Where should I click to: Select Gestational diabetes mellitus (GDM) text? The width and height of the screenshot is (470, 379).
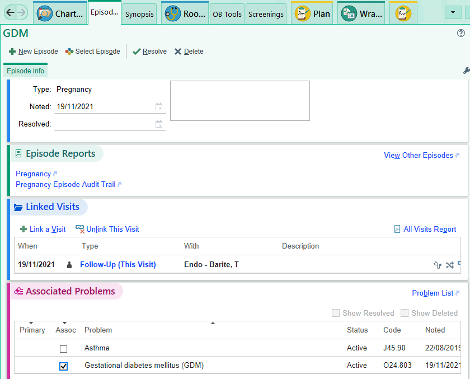click(x=144, y=365)
